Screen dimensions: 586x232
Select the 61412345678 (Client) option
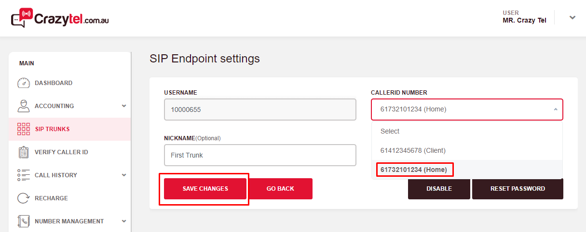point(413,150)
